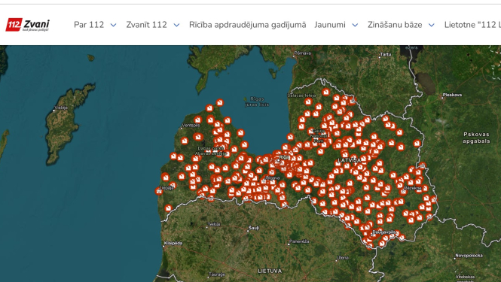The height and width of the screenshot is (282, 501).
Task: Click the Ventspils city label
Action: click(191, 126)
